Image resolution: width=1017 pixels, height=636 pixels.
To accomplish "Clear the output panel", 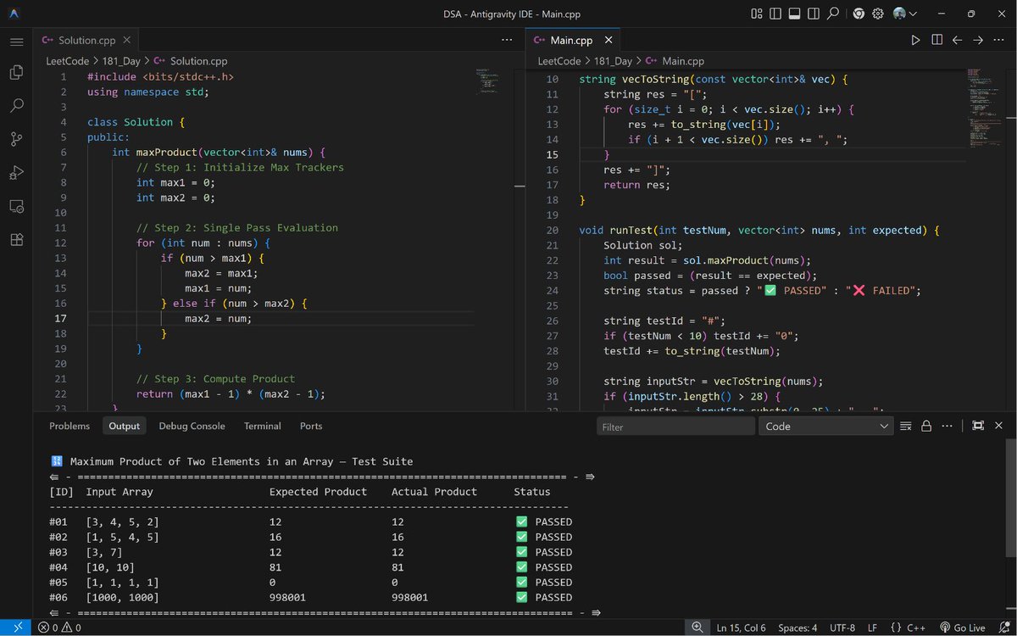I will 905,426.
